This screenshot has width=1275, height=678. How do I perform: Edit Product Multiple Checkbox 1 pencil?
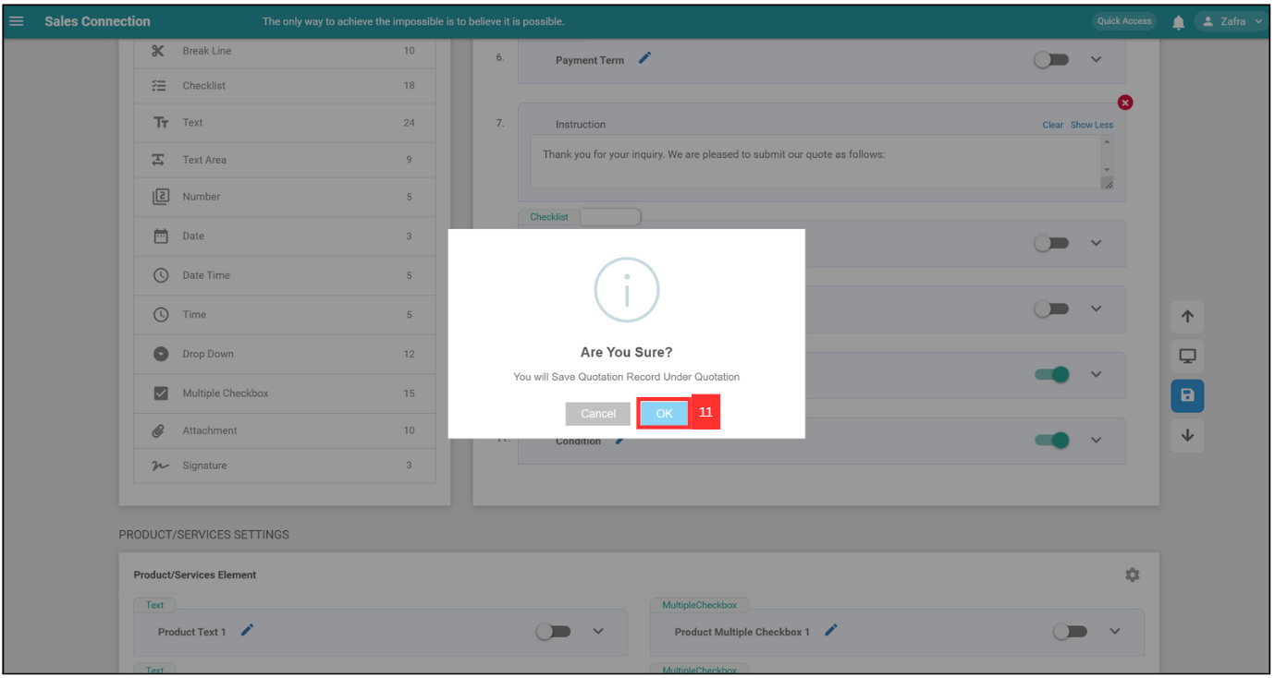[831, 630]
